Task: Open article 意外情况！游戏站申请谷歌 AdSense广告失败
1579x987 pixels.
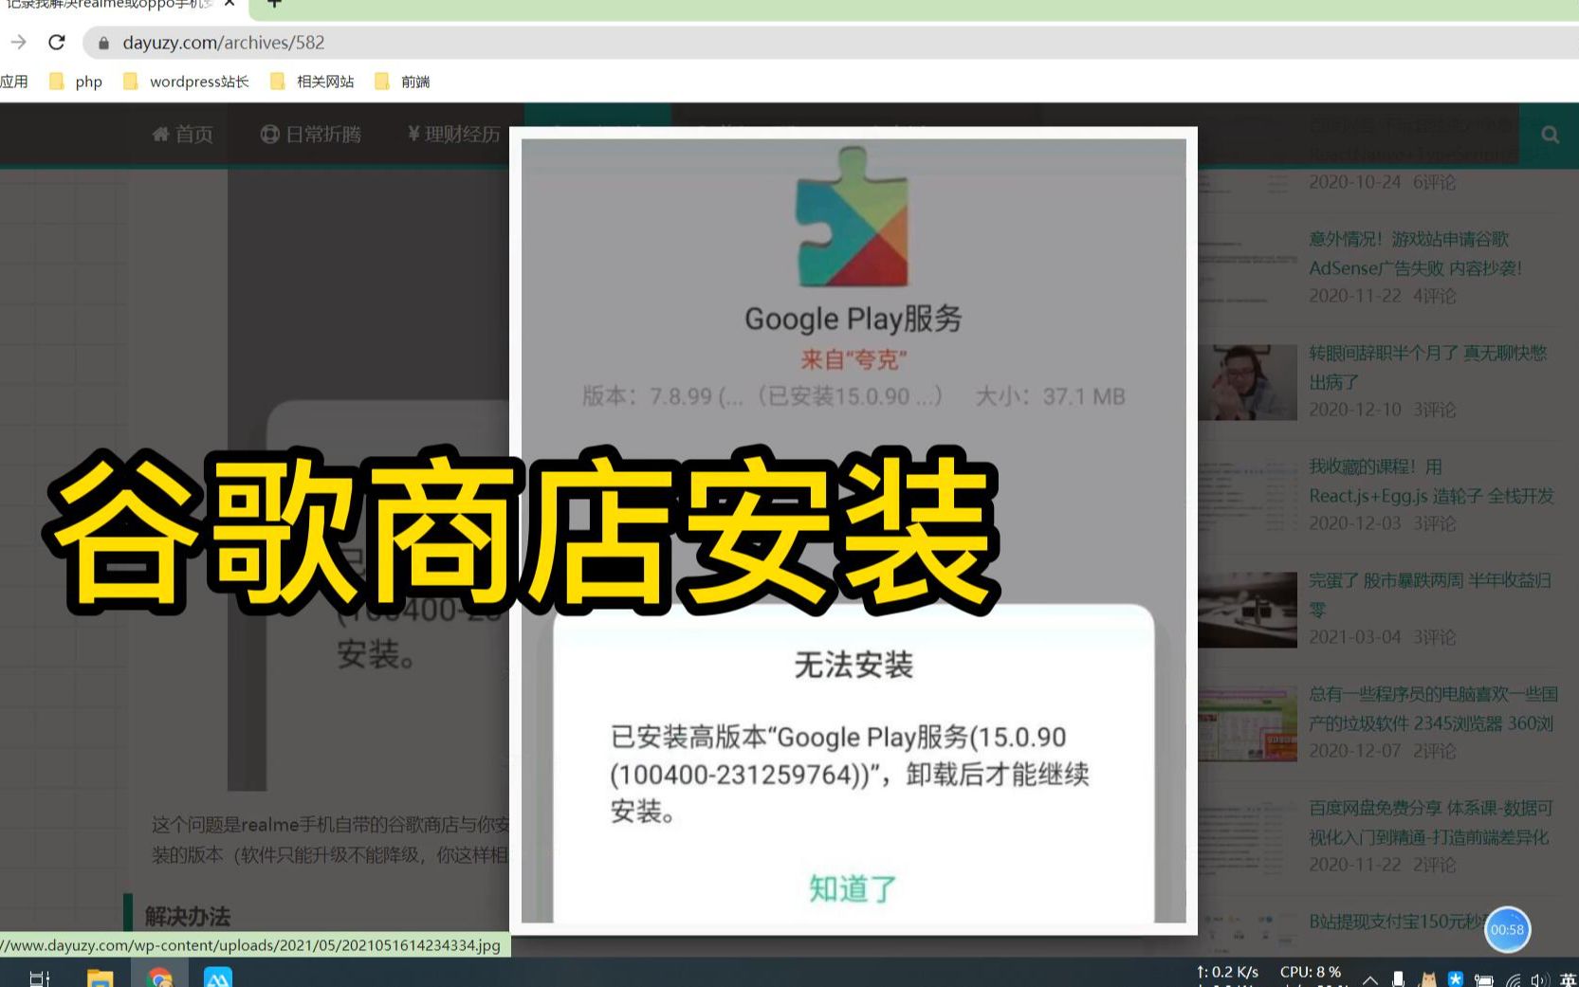Action: click(x=1415, y=253)
